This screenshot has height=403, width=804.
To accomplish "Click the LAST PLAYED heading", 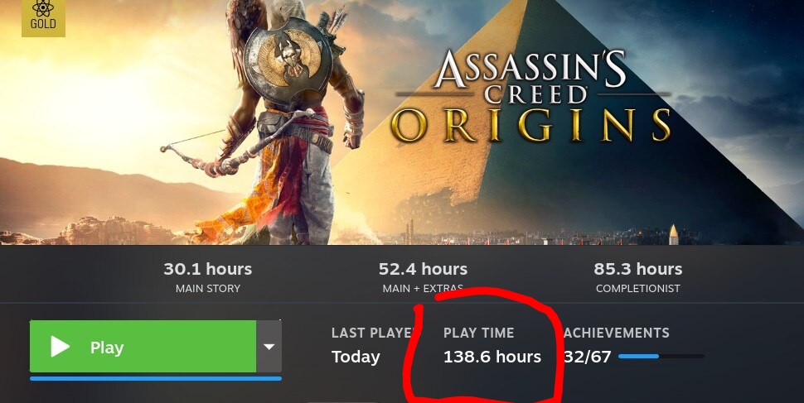I will [373, 333].
